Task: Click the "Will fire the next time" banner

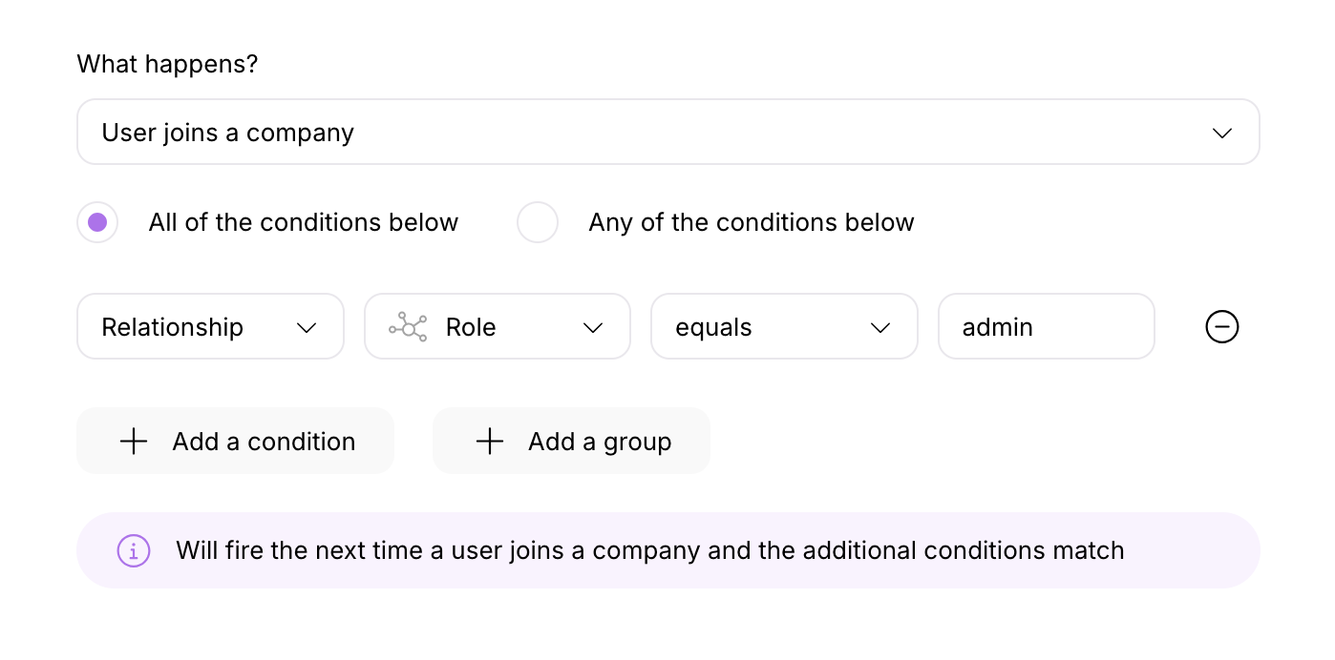Action: click(x=668, y=550)
